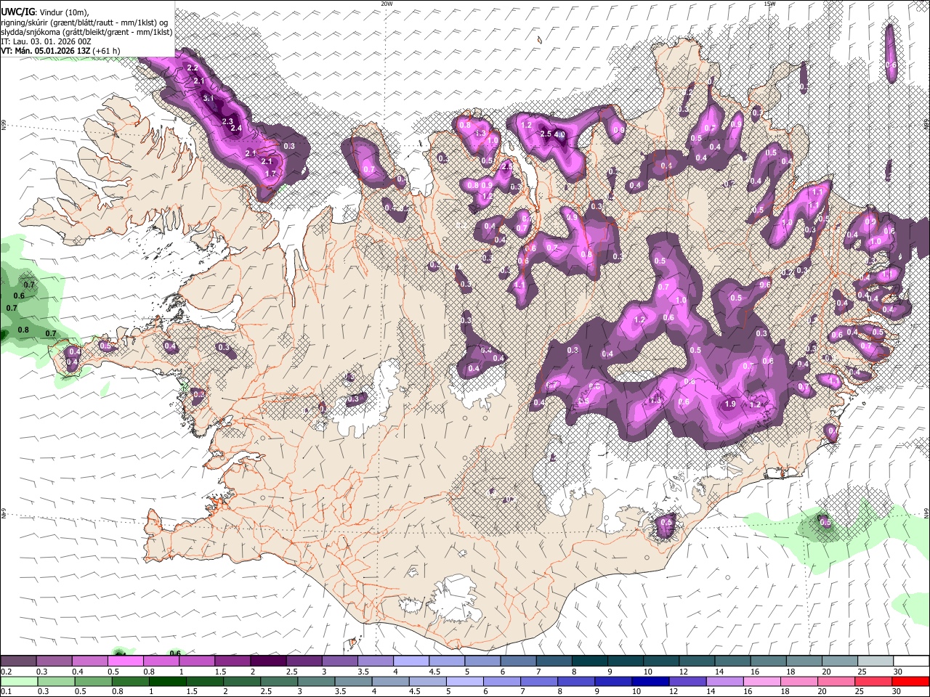The width and height of the screenshot is (930, 697).
Task: Click the '25' red-pink swatch in lower legend
Action: pyautogui.click(x=876, y=682)
